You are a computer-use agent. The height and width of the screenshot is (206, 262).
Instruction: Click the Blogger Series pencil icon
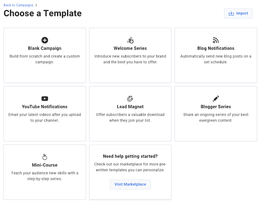216,98
